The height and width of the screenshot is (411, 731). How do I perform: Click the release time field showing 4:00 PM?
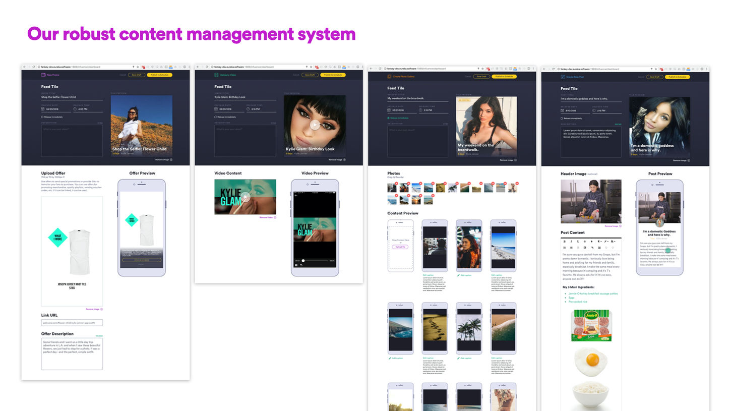(88, 108)
